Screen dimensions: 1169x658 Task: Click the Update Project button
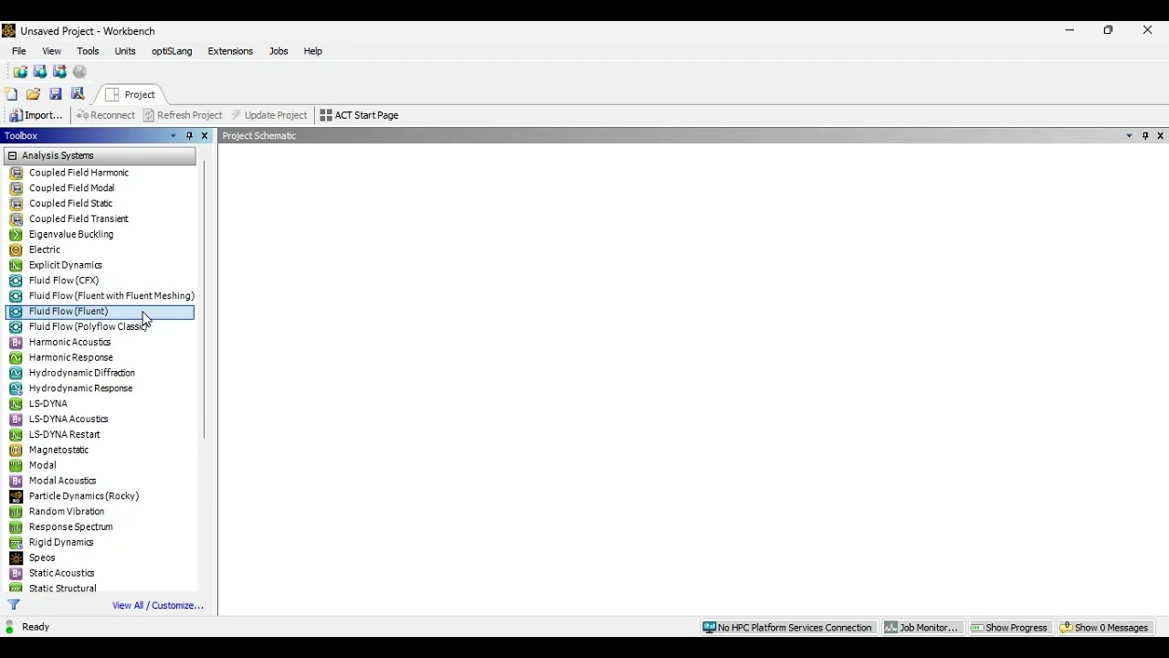[x=269, y=115]
